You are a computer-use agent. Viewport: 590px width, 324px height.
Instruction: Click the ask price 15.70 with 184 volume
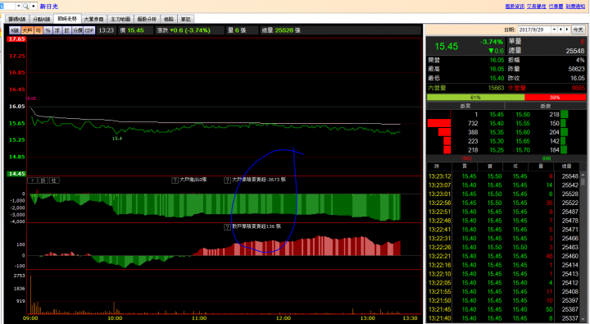tap(523, 150)
